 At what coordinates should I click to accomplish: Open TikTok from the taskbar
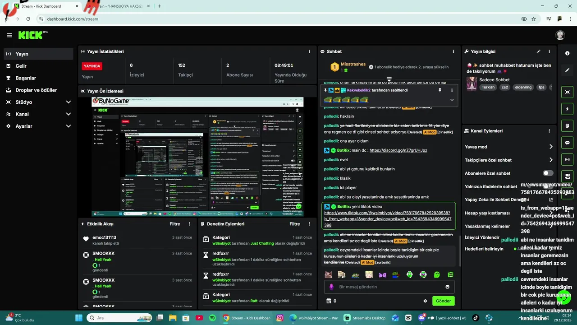[x=476, y=318]
